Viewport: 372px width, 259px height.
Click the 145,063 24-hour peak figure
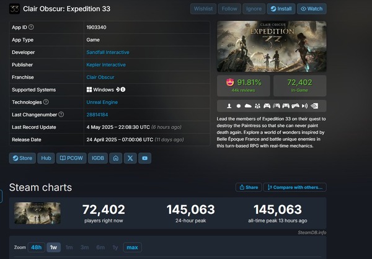[191, 209]
